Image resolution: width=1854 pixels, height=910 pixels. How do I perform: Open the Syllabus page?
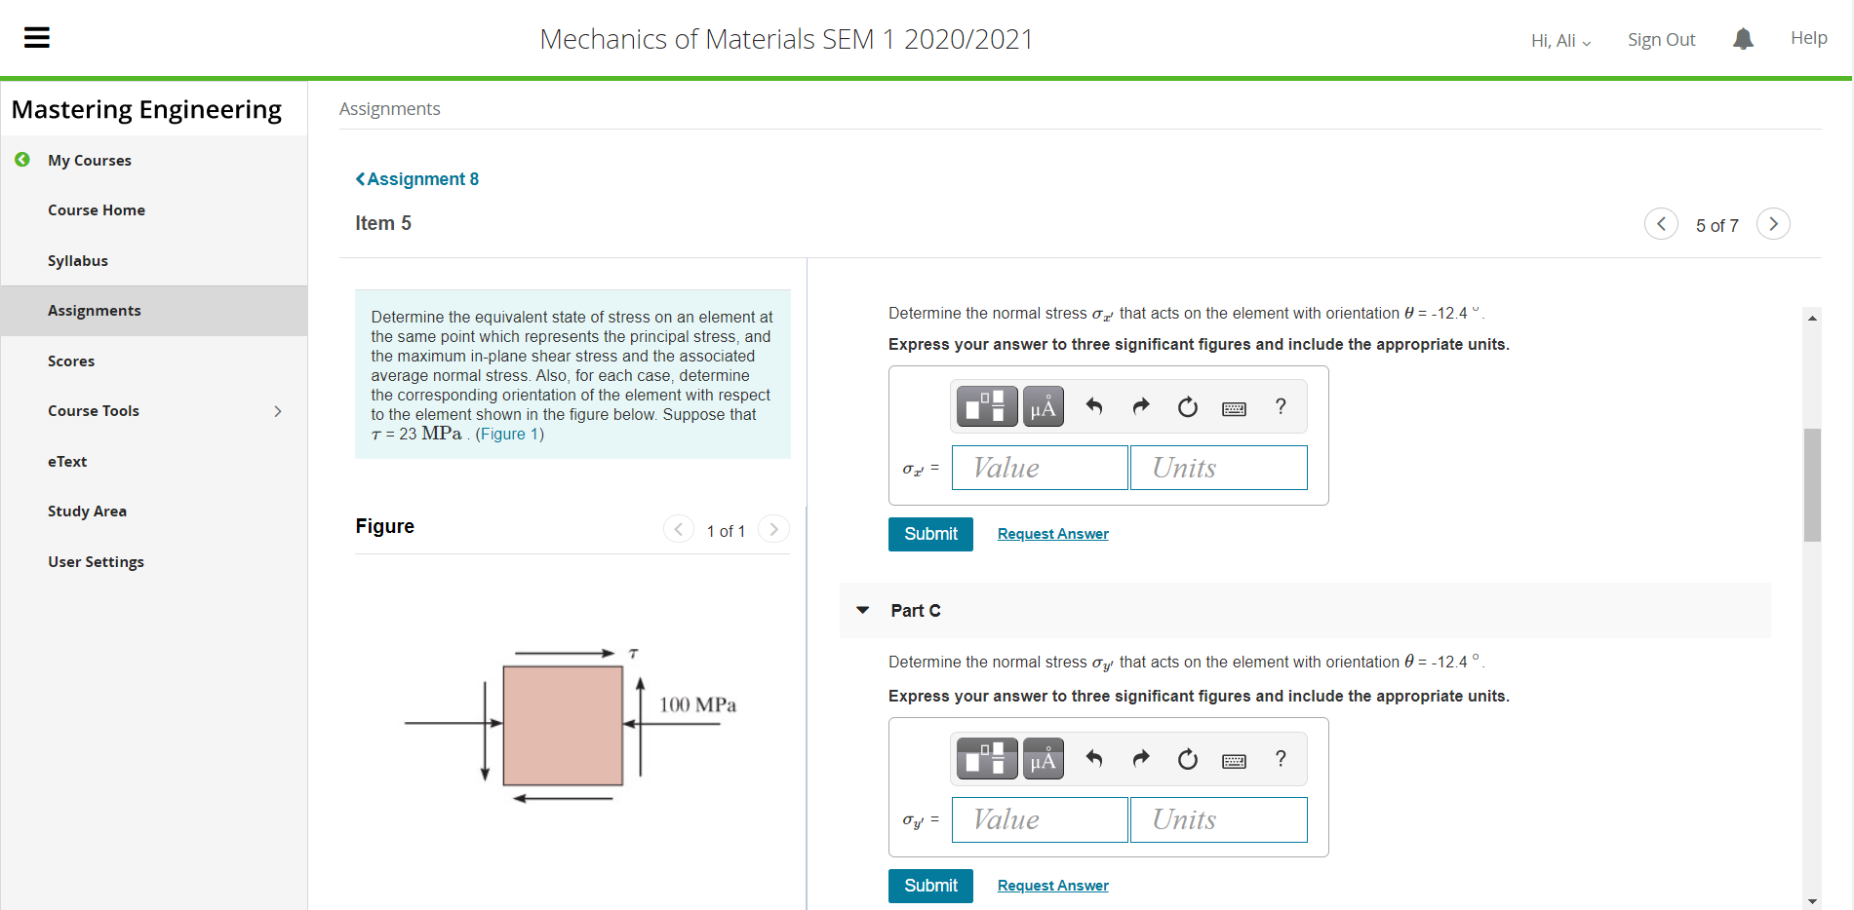click(77, 260)
